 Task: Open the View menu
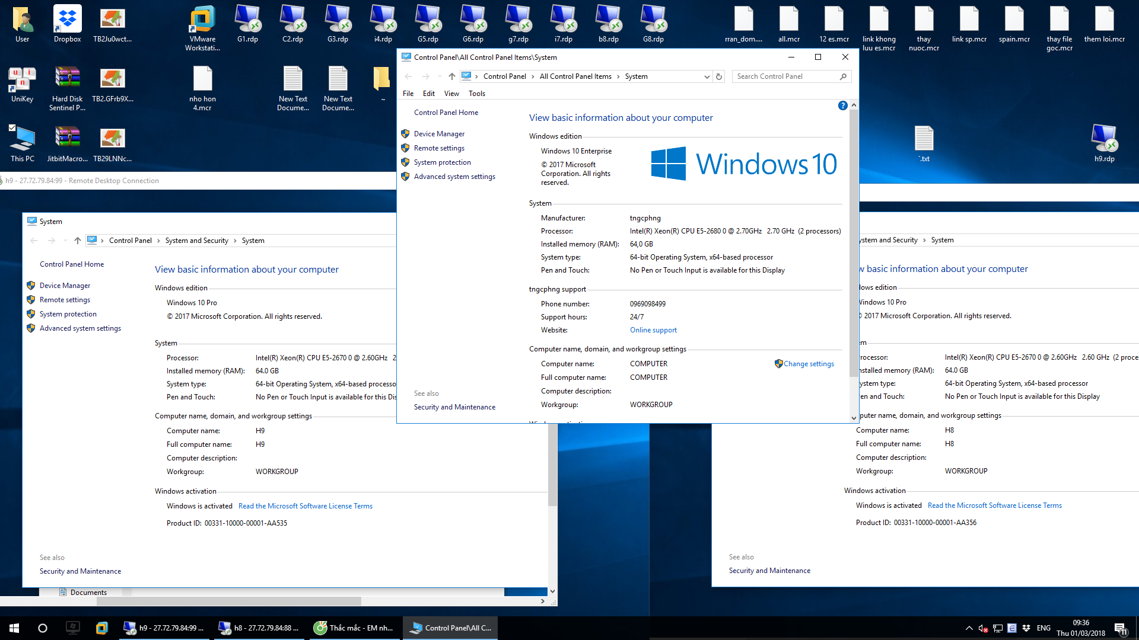point(451,94)
